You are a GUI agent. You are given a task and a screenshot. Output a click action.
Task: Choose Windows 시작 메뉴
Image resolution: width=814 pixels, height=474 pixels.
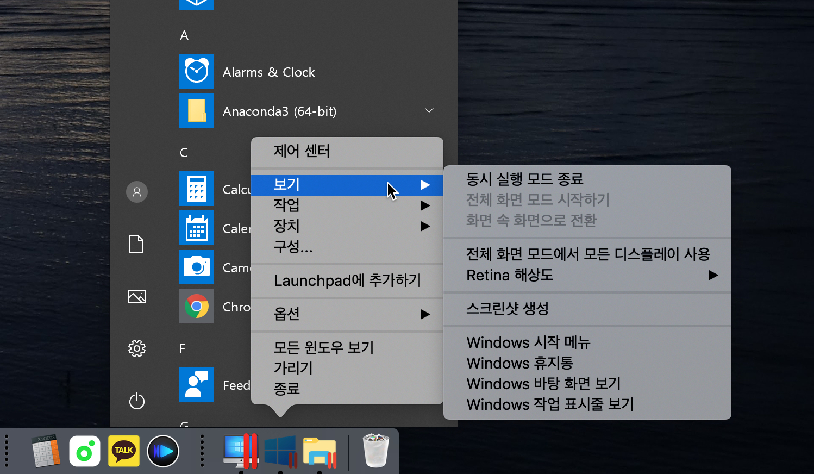587,342
